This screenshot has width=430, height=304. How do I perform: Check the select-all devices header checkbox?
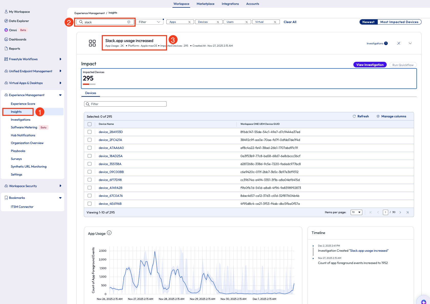pos(89,124)
